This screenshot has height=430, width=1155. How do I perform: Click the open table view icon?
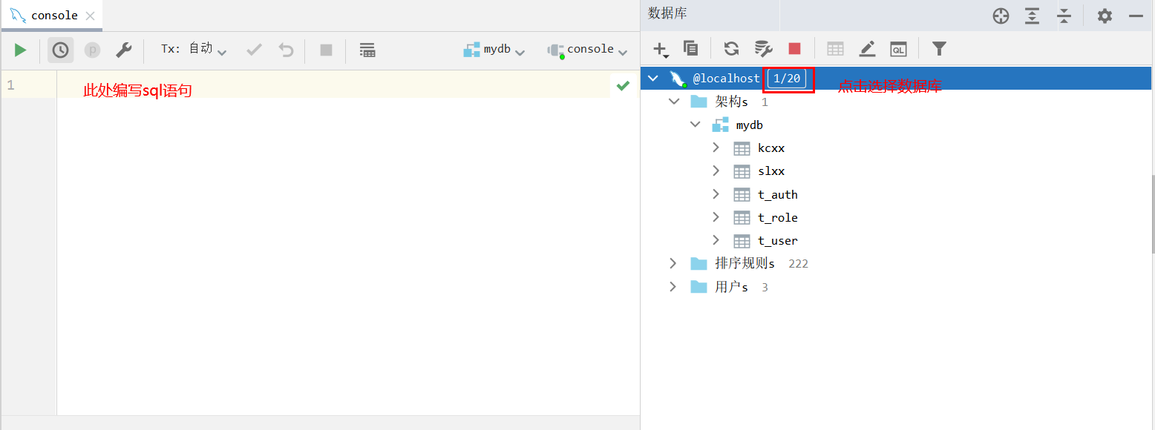tap(835, 48)
